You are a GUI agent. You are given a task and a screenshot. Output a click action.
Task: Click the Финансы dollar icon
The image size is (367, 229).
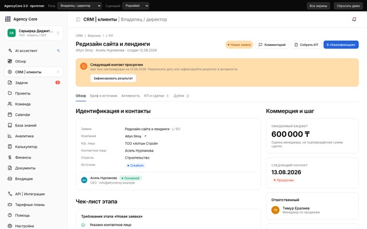(x=10, y=157)
